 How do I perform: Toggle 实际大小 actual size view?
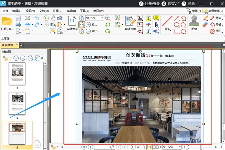(72, 23)
